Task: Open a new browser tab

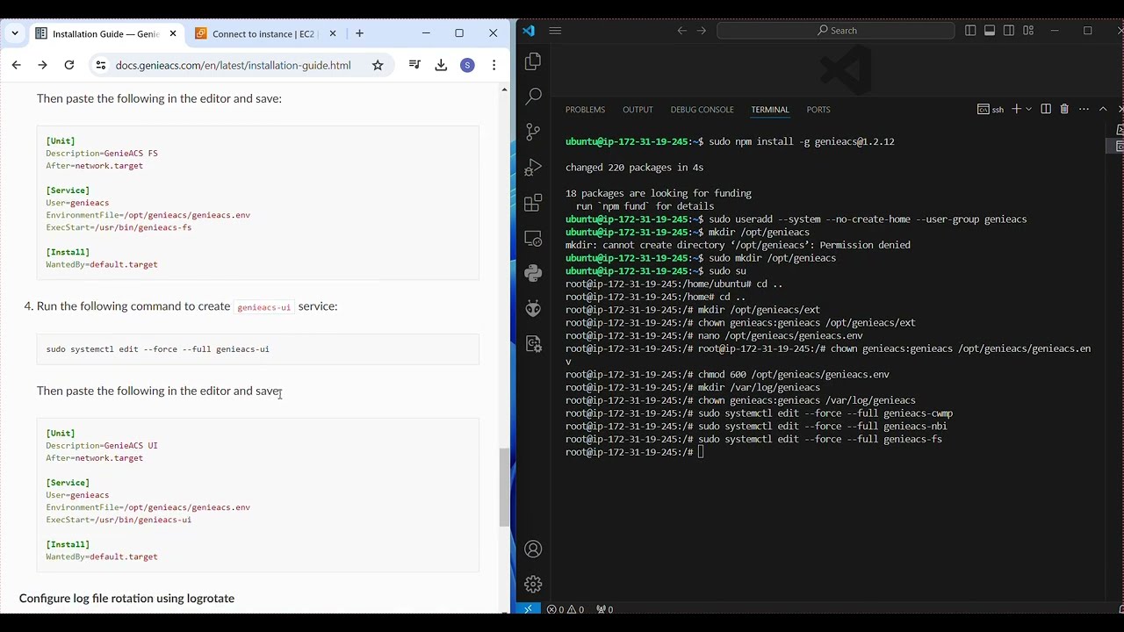Action: (x=359, y=33)
